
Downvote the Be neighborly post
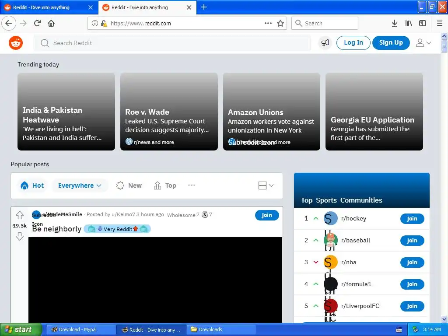pos(20,236)
